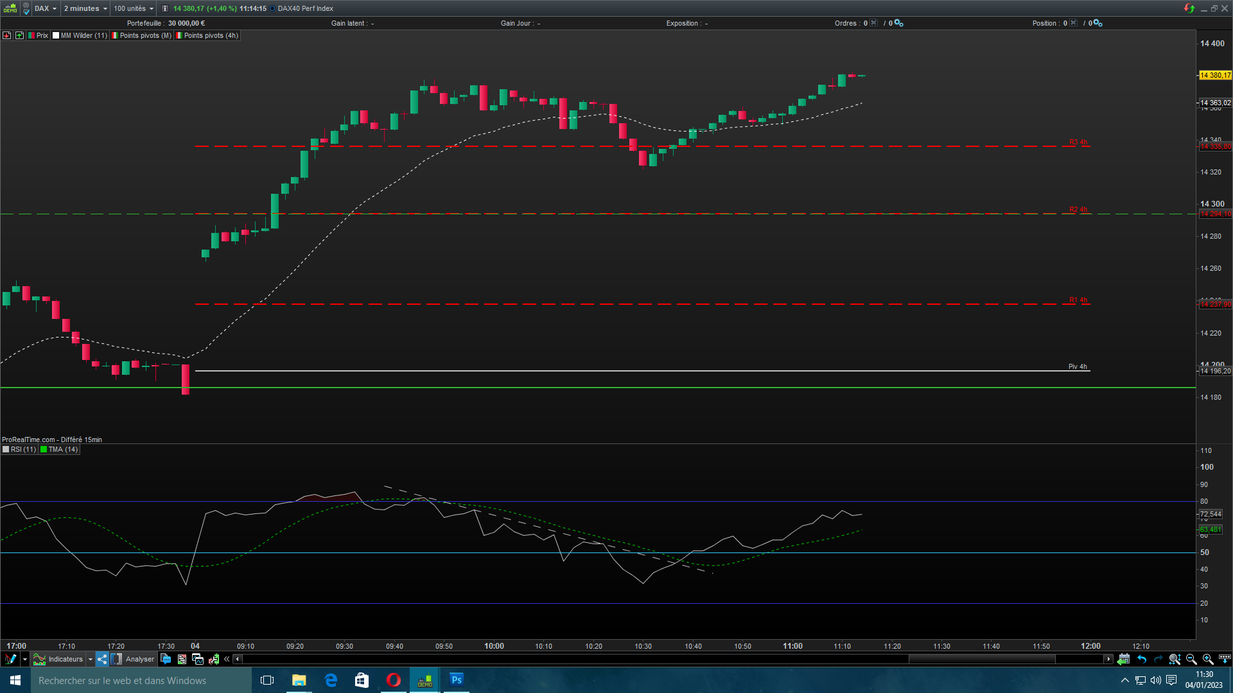Click the auto-fit zoom magnifier icon
1233x693 pixels.
(x=1175, y=659)
